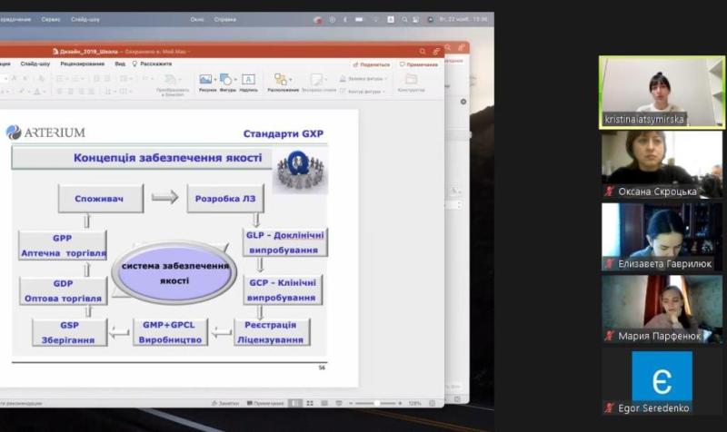
Task: Click the fit slide to window icon
Action: [x=433, y=403]
